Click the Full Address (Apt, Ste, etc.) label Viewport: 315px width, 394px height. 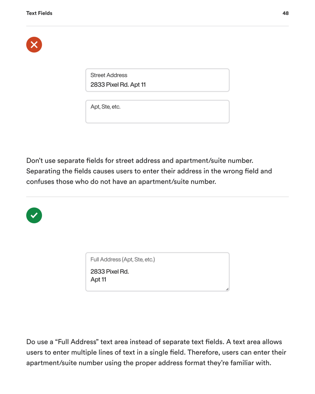click(x=123, y=259)
